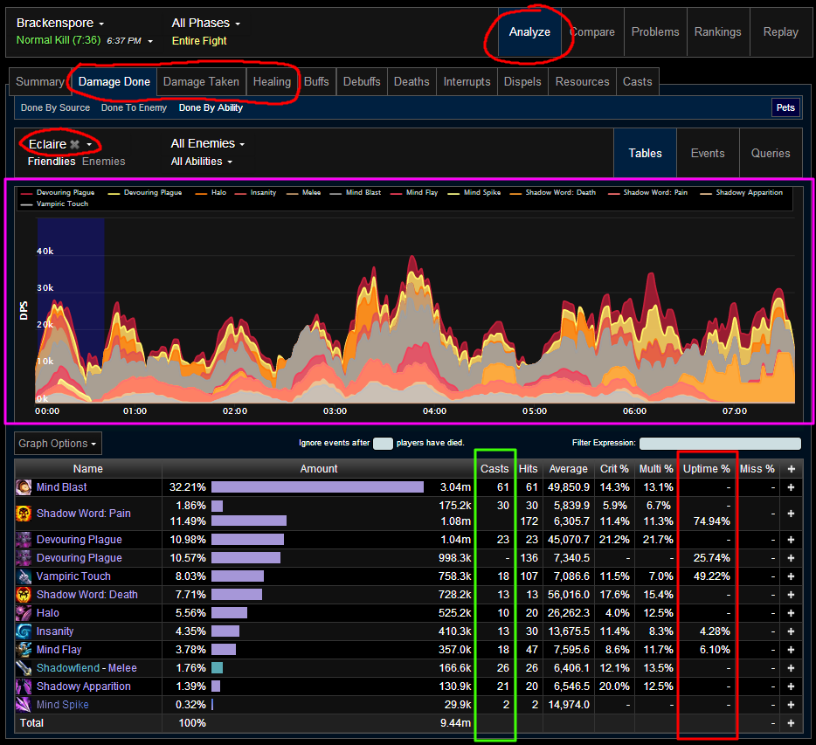
Task: Click the Done By Source link
Action: (55, 107)
